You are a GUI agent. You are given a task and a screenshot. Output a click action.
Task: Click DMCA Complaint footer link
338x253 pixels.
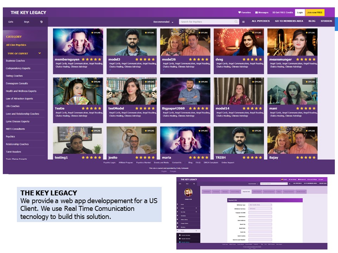[x=211, y=163]
